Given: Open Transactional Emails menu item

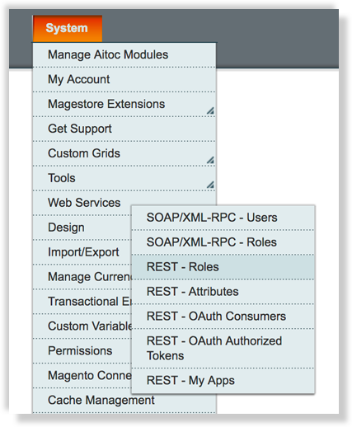Looking at the screenshot, I should pyautogui.click(x=82, y=302).
